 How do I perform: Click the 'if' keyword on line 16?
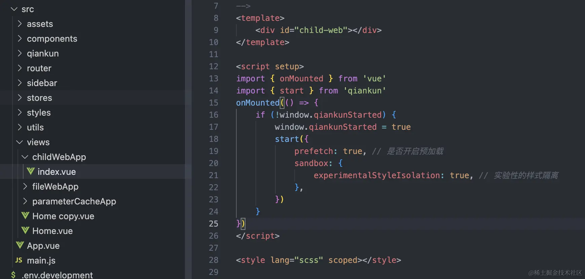[x=260, y=115]
